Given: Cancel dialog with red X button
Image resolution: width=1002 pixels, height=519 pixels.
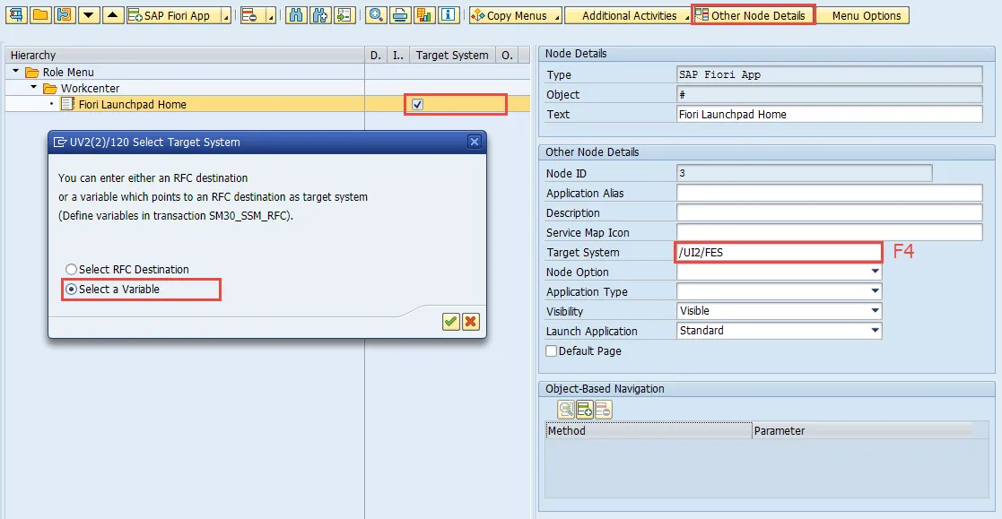Looking at the screenshot, I should pyautogui.click(x=470, y=322).
